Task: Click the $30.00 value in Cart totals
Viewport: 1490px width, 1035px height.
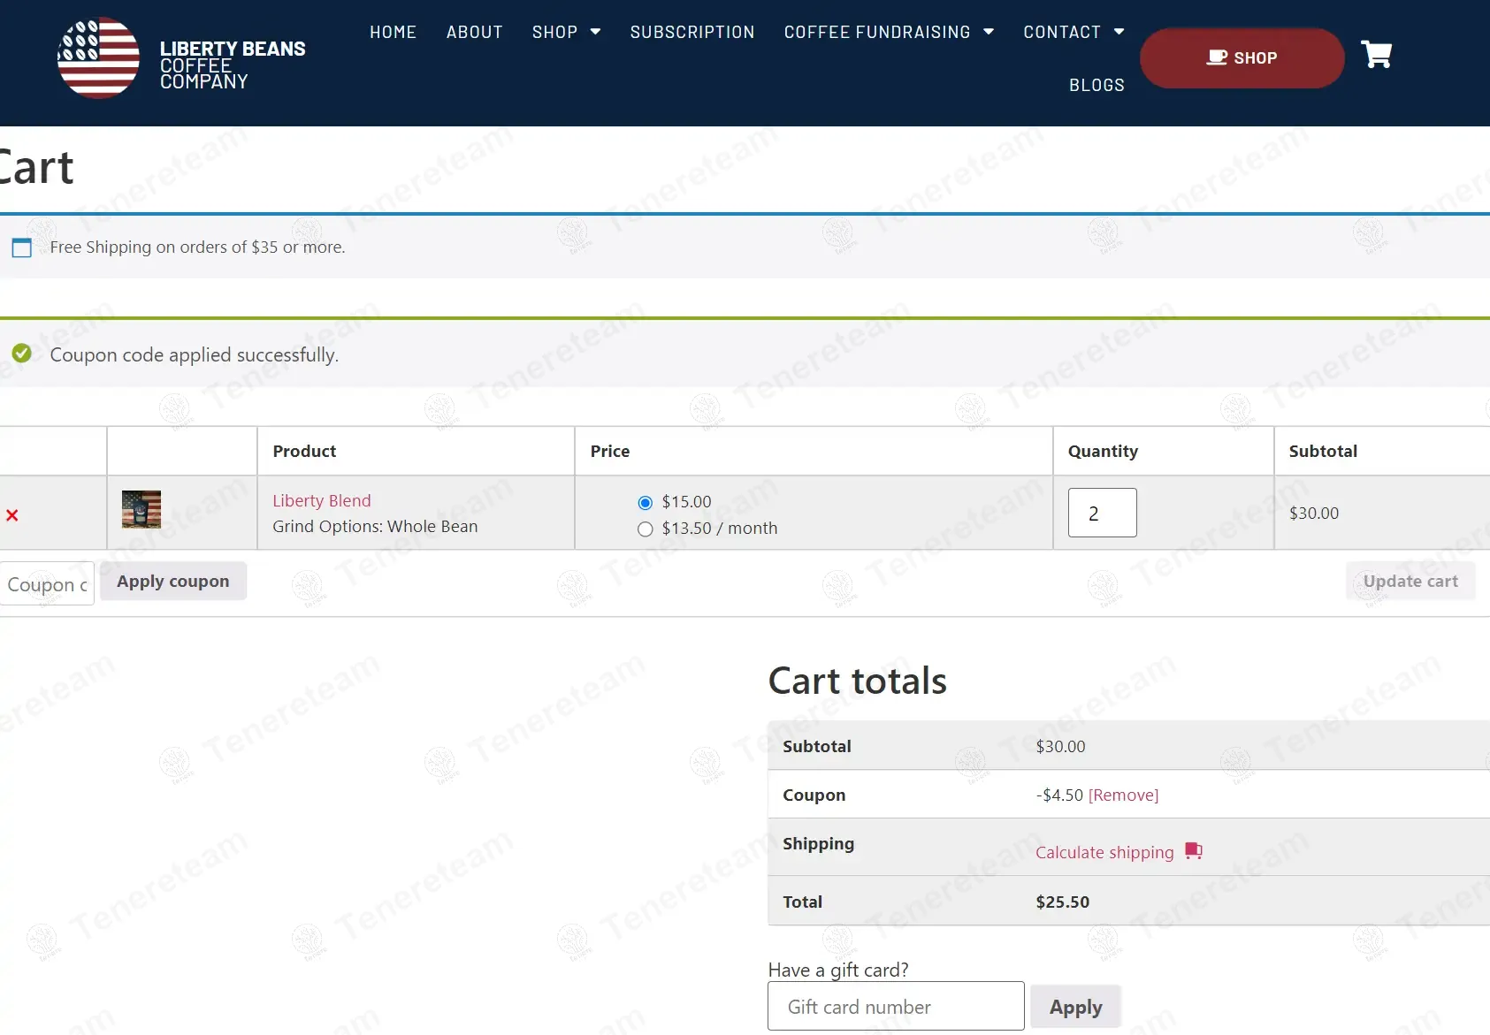Action: (x=1060, y=746)
